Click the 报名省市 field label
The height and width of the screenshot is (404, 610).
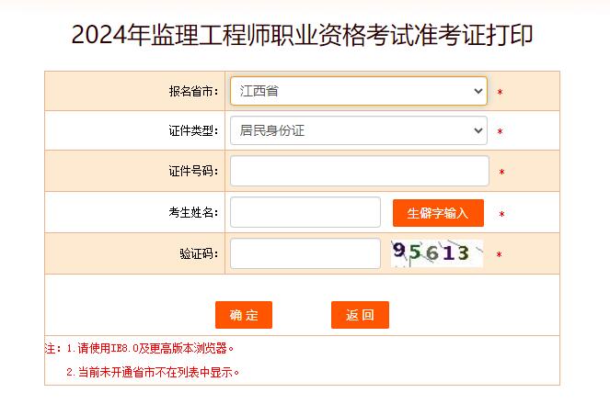tap(194, 92)
